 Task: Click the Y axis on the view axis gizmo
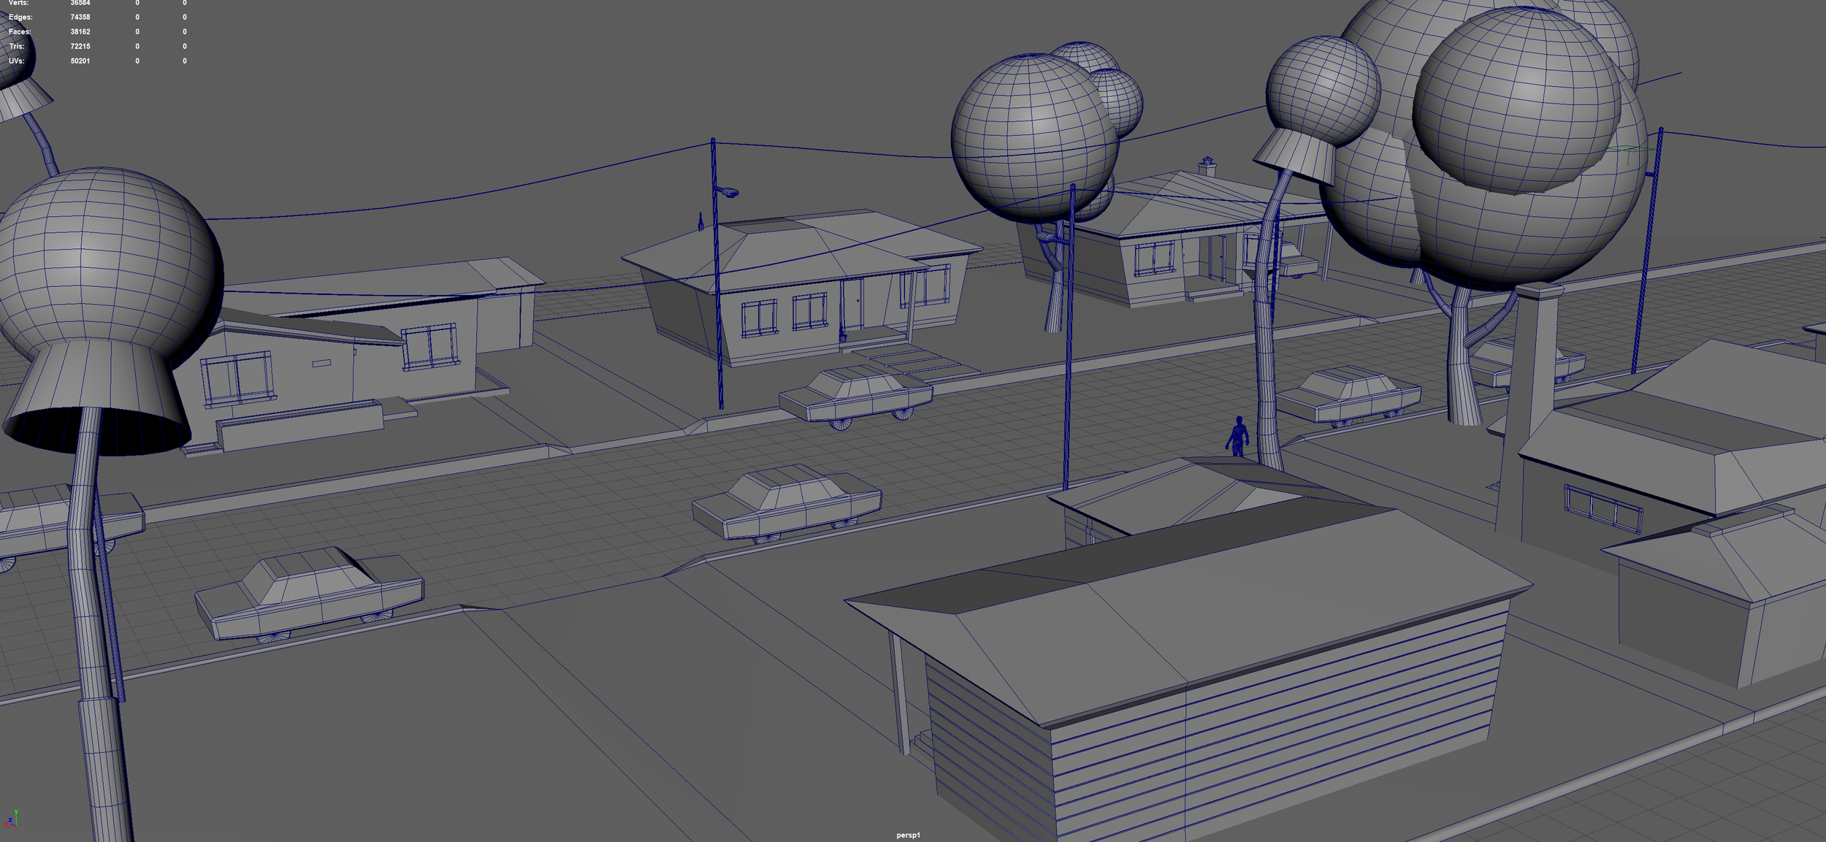coord(16,812)
